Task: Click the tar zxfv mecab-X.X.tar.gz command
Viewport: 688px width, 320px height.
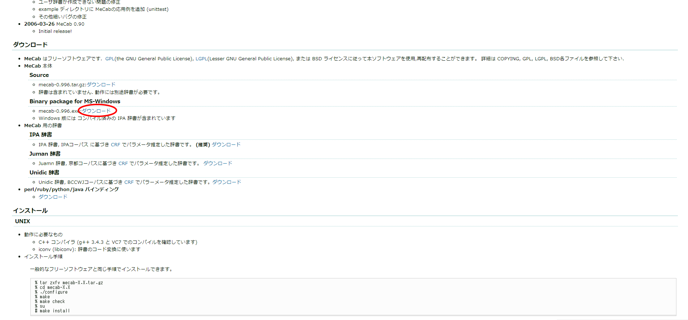Action: [69, 283]
